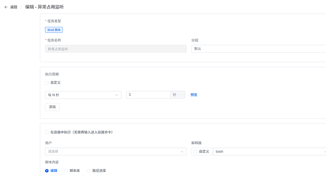Select the 编辑 radio option
The width and height of the screenshot is (326, 175).
47,171
